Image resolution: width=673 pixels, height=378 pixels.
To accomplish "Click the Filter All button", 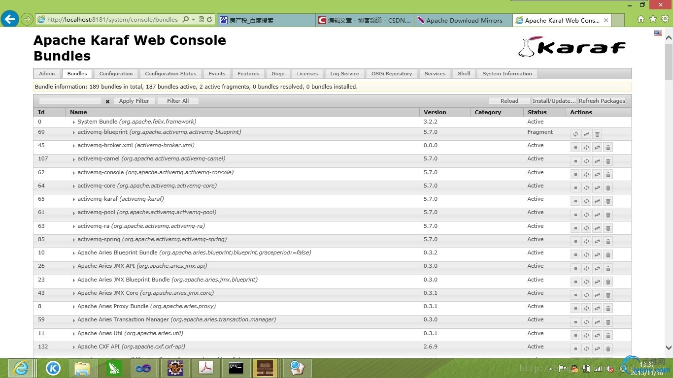I will point(178,101).
